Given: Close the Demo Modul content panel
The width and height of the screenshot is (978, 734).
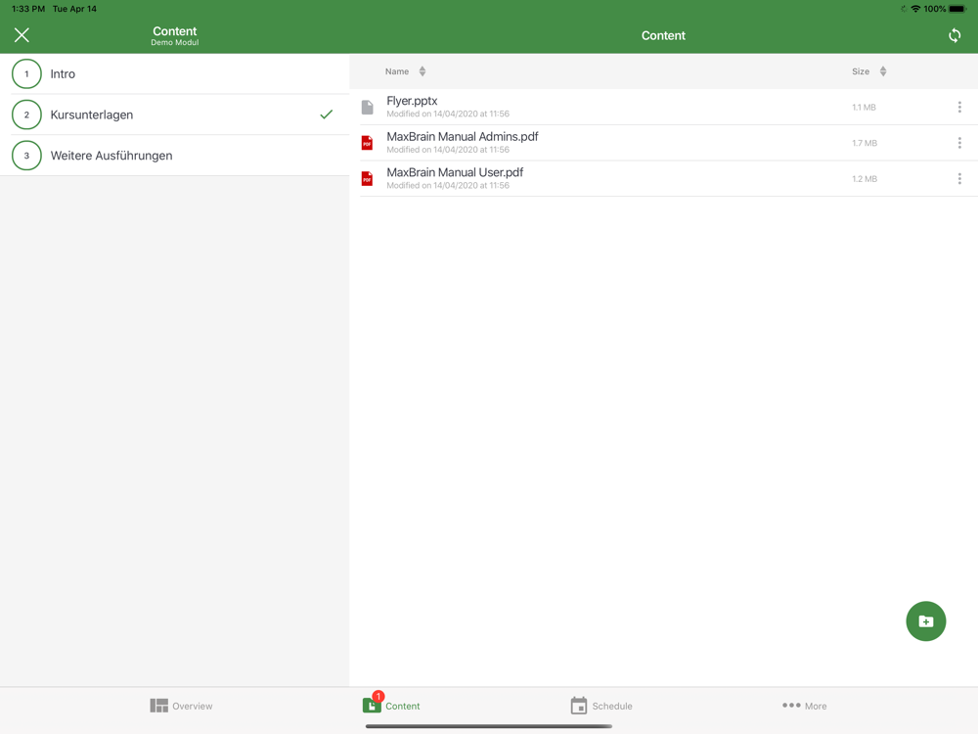Looking at the screenshot, I should pyautogui.click(x=22, y=35).
